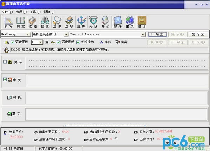Viewport: 210px width, 151px height.
Task: Click the 句长 row icon
Action: point(9,98)
